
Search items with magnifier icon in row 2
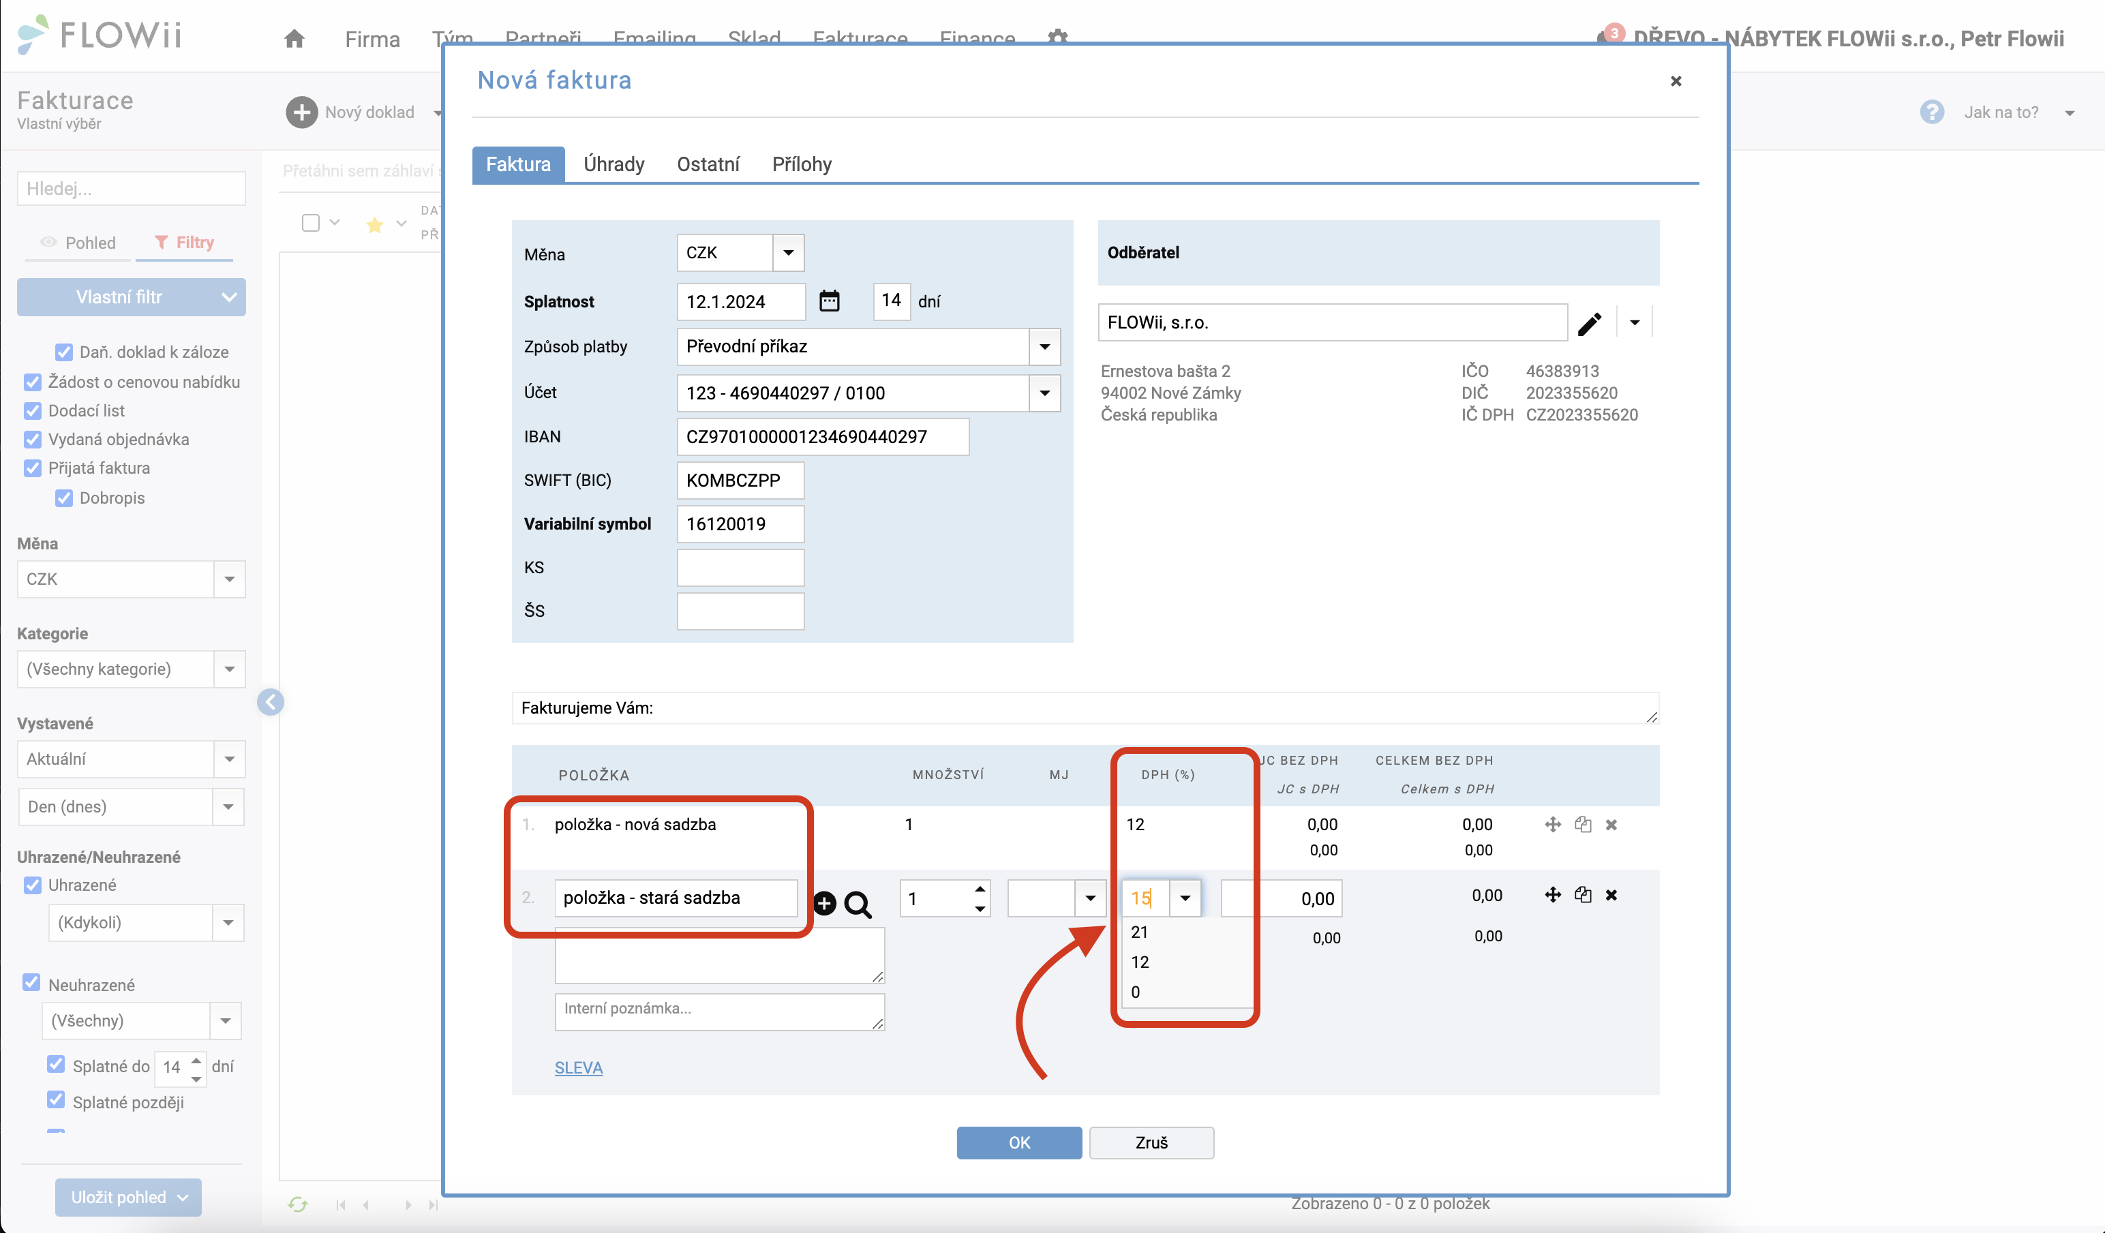pos(858,904)
